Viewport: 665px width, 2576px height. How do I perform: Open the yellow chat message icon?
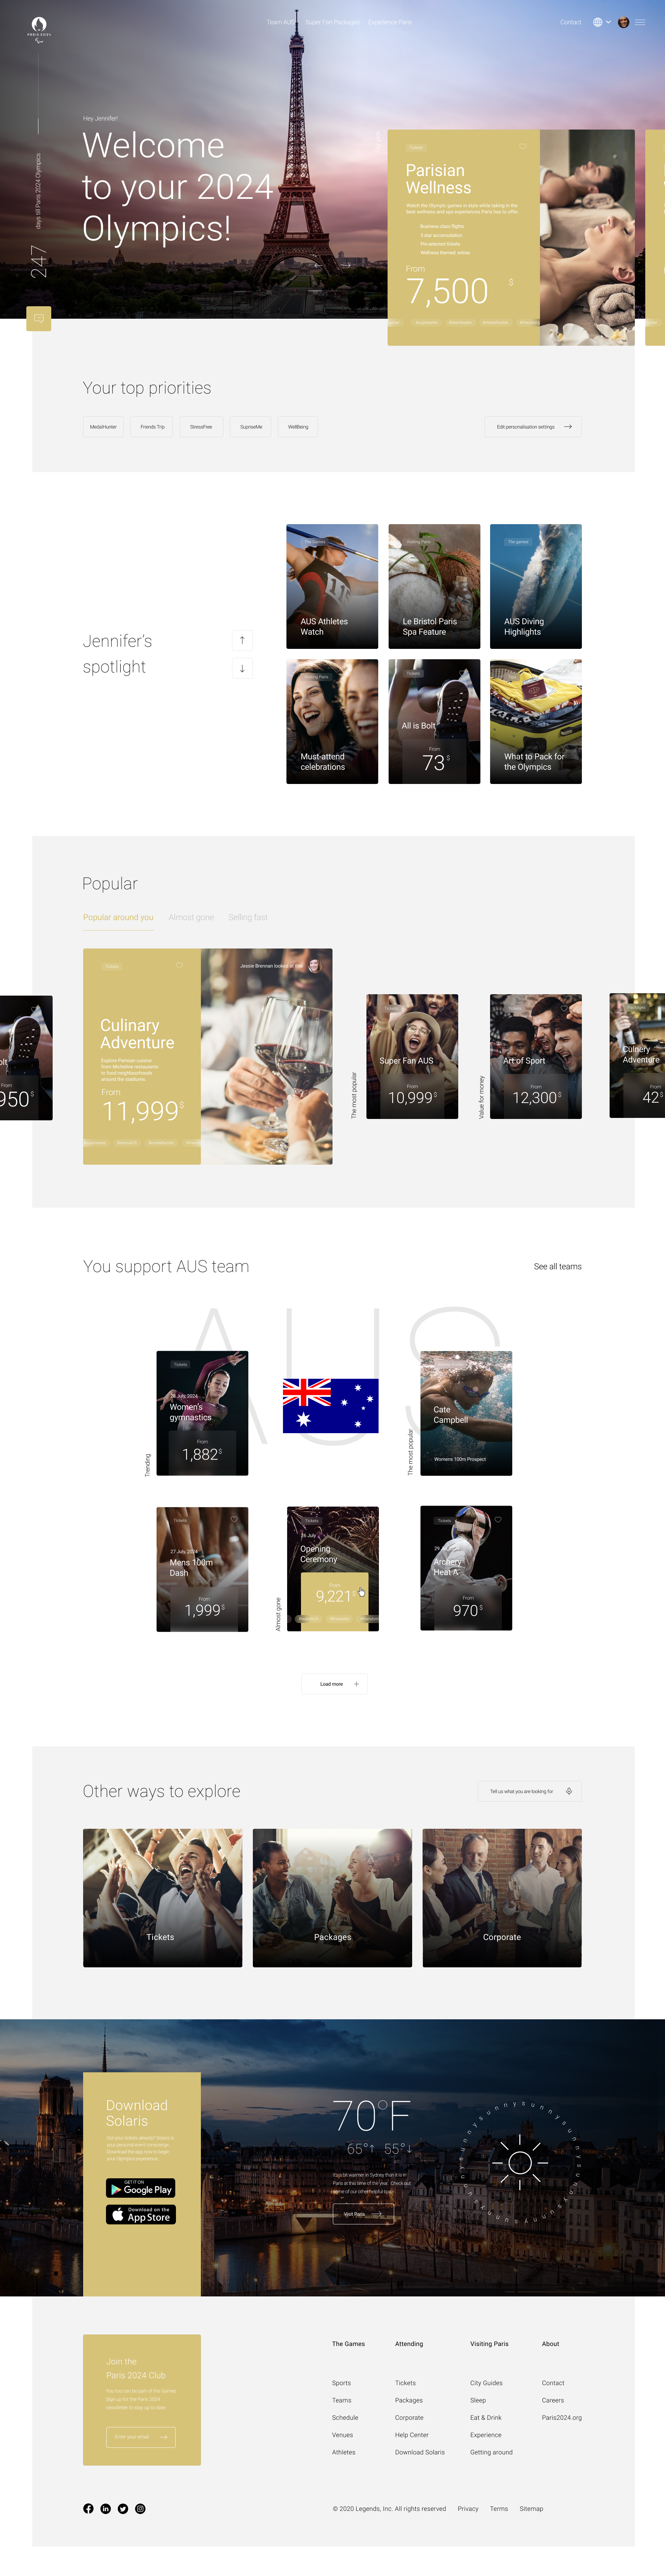[x=39, y=318]
